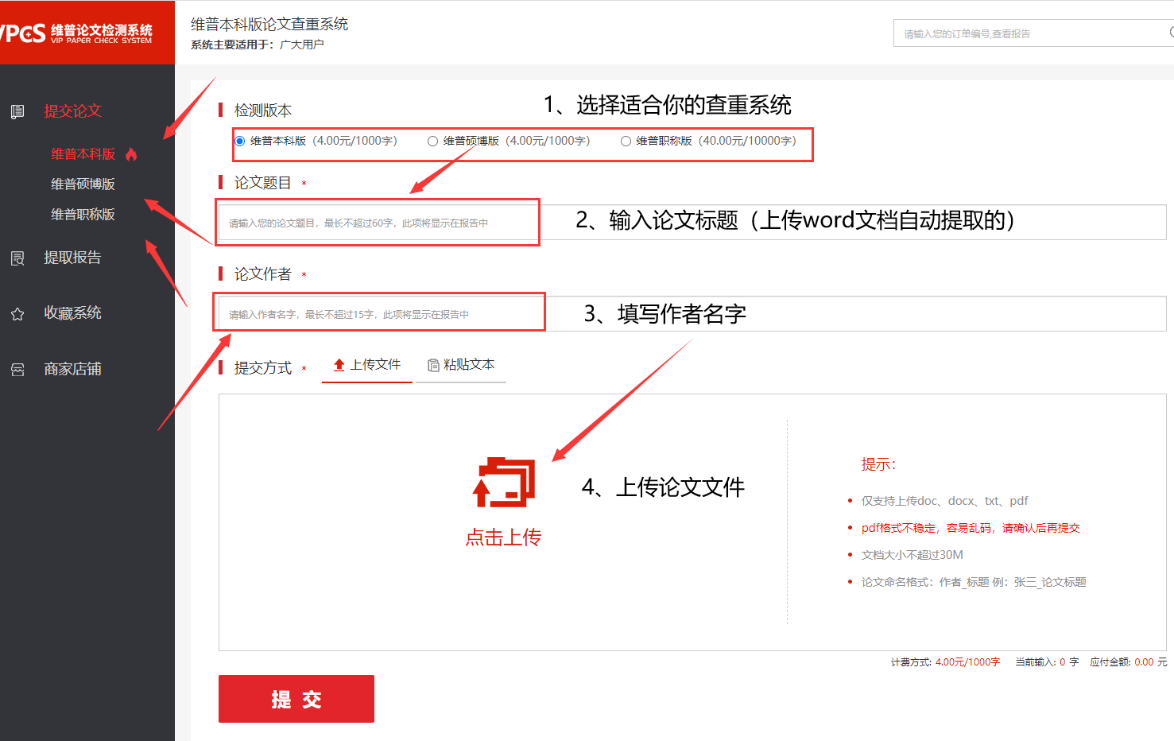Screen dimensions: 1174x741
Task: Click the pdf格式不稳定 warning text
Action: pos(971,528)
